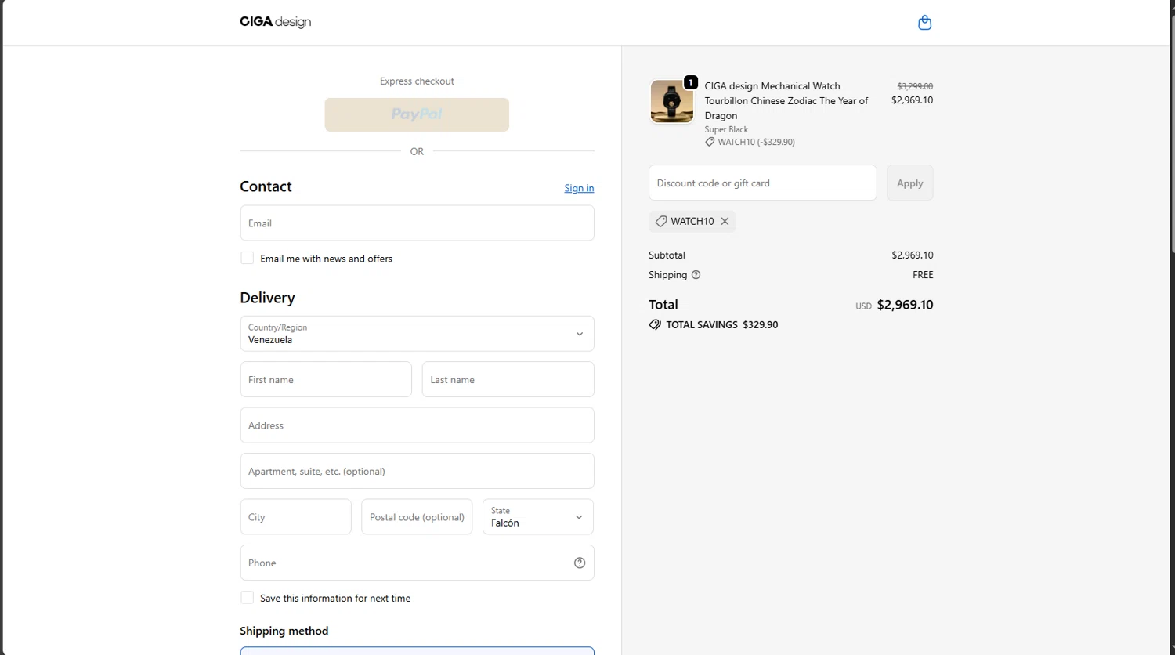The width and height of the screenshot is (1175, 655).
Task: Open the shopping bag cart icon
Action: click(924, 23)
